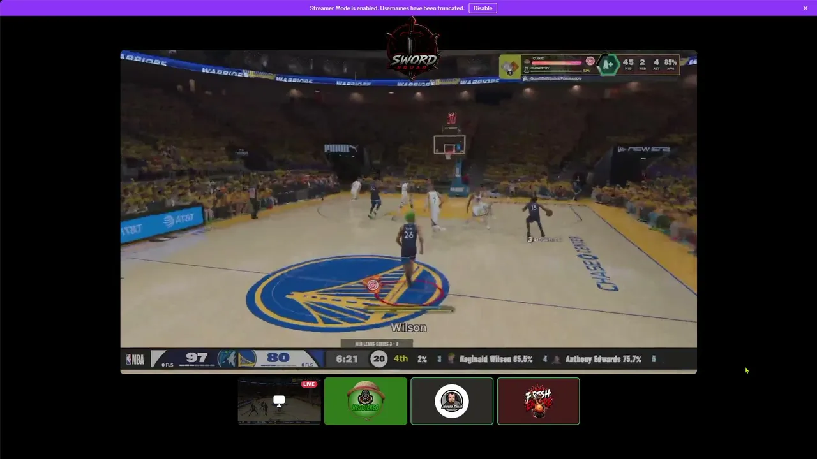The image size is (817, 459).
Task: Dismiss the Streamer Mode notification banner
Action: coord(806,8)
